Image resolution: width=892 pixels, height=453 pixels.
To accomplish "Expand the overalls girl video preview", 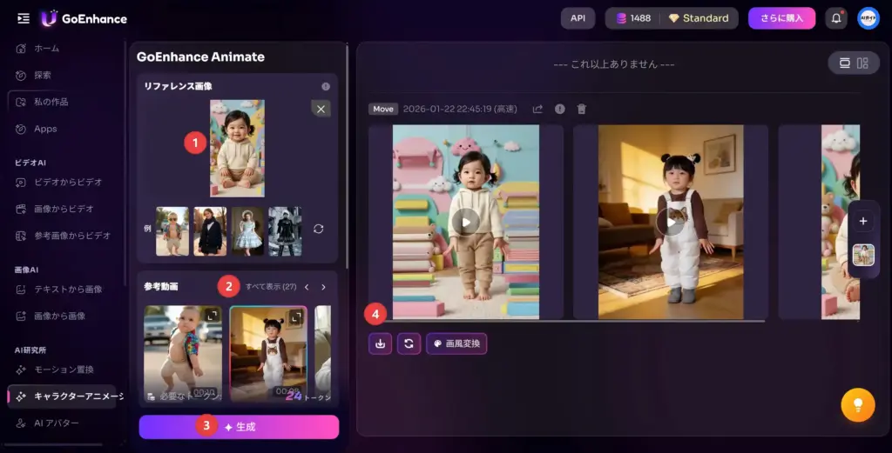I will (296, 316).
